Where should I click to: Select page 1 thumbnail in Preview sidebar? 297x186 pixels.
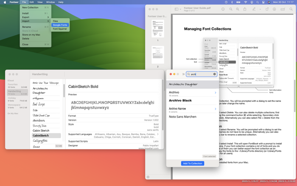[x=157, y=28]
